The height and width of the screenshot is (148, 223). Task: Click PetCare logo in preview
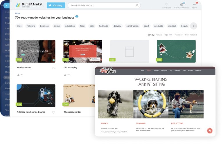point(108,70)
